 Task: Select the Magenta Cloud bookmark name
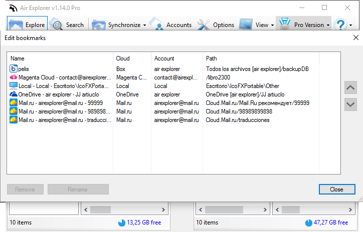[65, 77]
